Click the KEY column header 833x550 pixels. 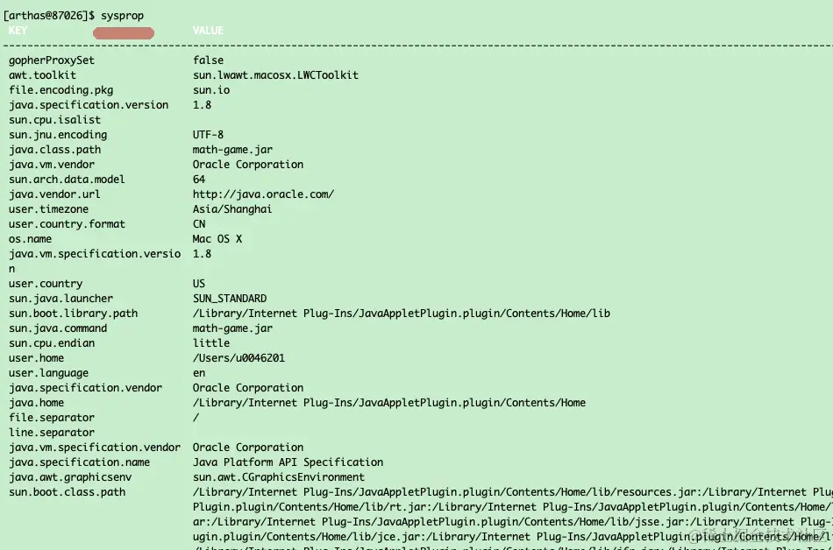click(18, 31)
